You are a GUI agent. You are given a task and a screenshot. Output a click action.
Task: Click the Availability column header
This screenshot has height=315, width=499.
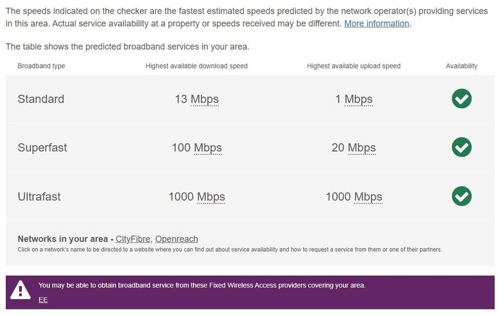(461, 66)
